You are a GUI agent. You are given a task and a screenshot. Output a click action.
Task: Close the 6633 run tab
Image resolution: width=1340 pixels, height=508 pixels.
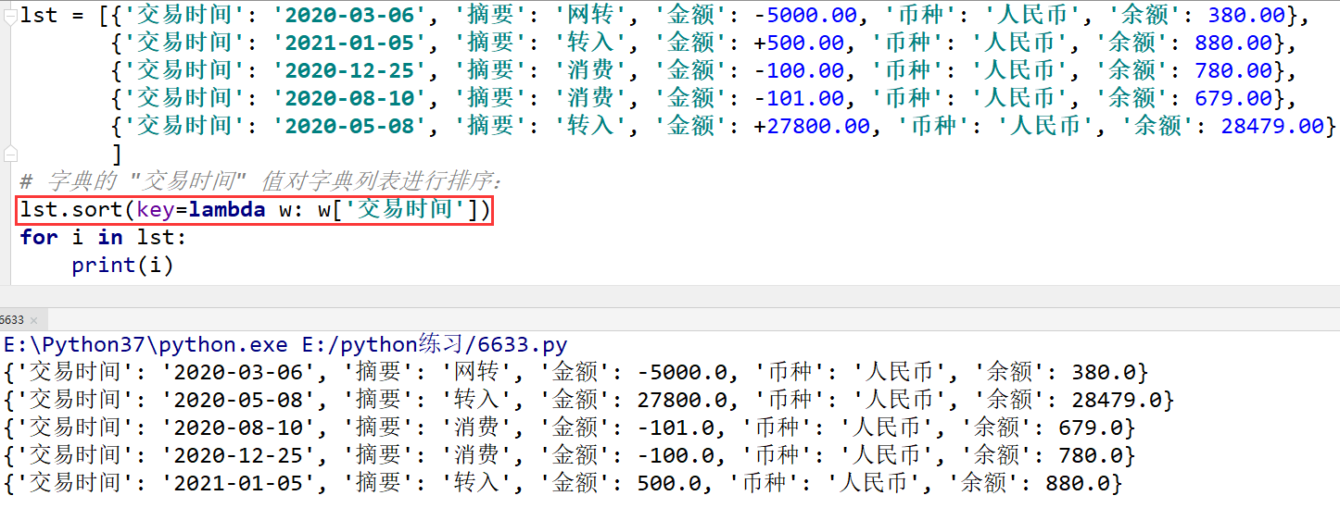34,320
